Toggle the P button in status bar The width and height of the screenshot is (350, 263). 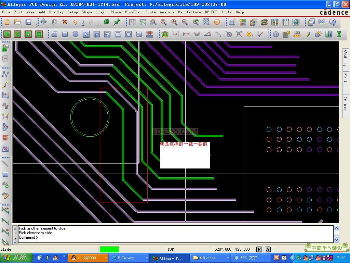coord(259,249)
